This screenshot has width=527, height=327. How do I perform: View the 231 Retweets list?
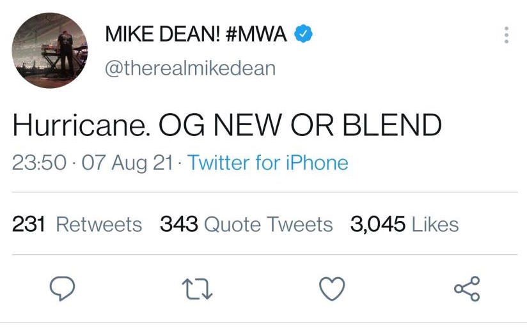tap(77, 224)
